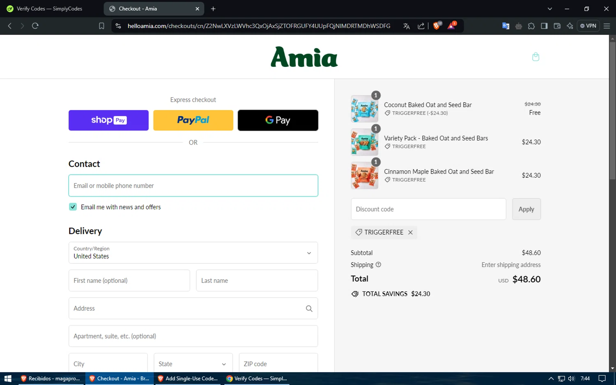
Task: Click the Coconut Baked Oat and Seed Bar name
Action: point(428,105)
